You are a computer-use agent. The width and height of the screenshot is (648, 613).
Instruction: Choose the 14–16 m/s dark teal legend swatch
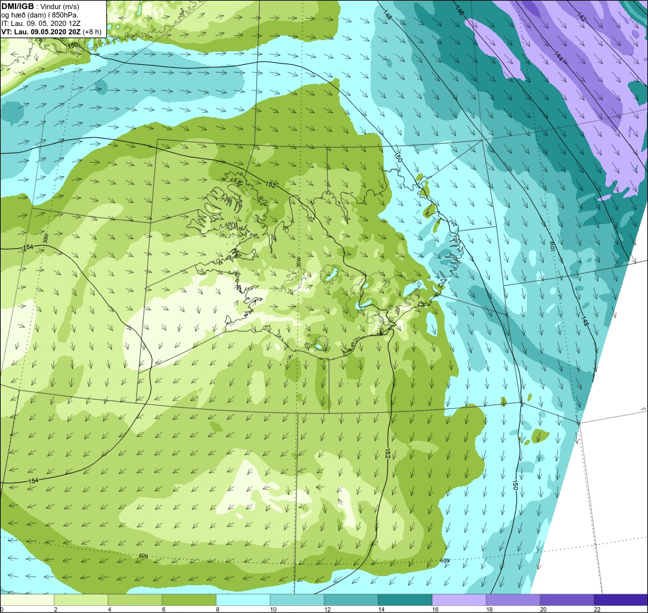pyautogui.click(x=404, y=600)
